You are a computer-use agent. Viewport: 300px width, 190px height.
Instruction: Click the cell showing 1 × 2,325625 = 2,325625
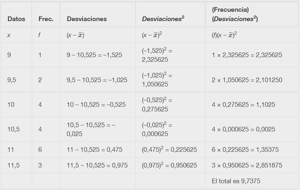pyautogui.click(x=247, y=55)
